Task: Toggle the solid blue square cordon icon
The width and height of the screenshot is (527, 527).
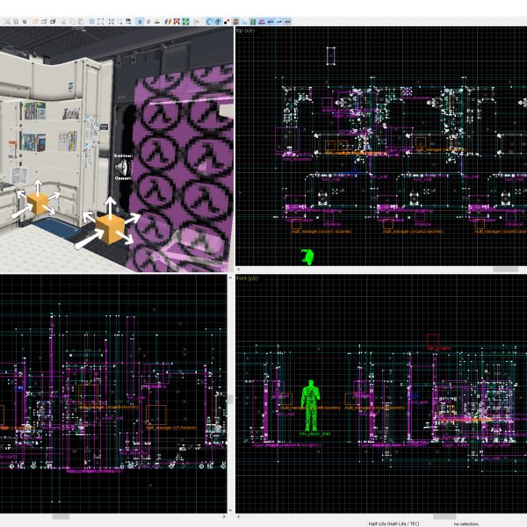Action: pos(91,21)
